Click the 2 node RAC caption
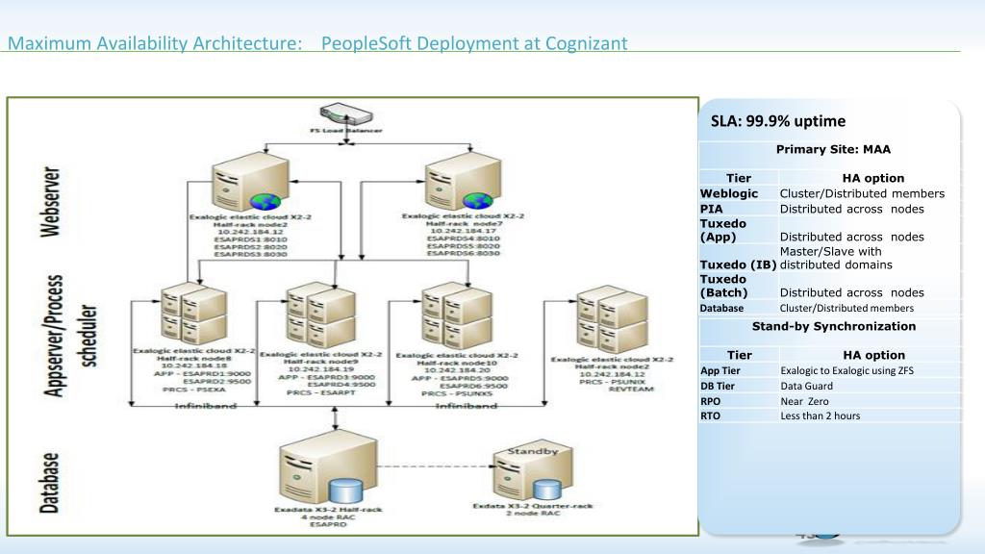 point(533,514)
